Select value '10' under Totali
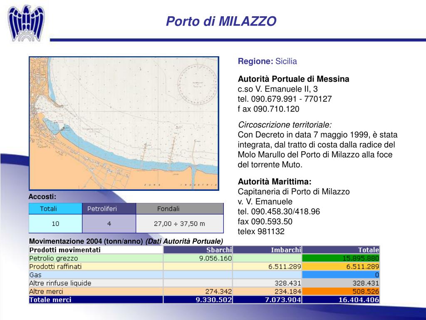The image size is (426, 320). pyautogui.click(x=55, y=224)
